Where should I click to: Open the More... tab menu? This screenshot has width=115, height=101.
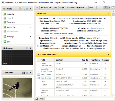[x=93, y=7]
